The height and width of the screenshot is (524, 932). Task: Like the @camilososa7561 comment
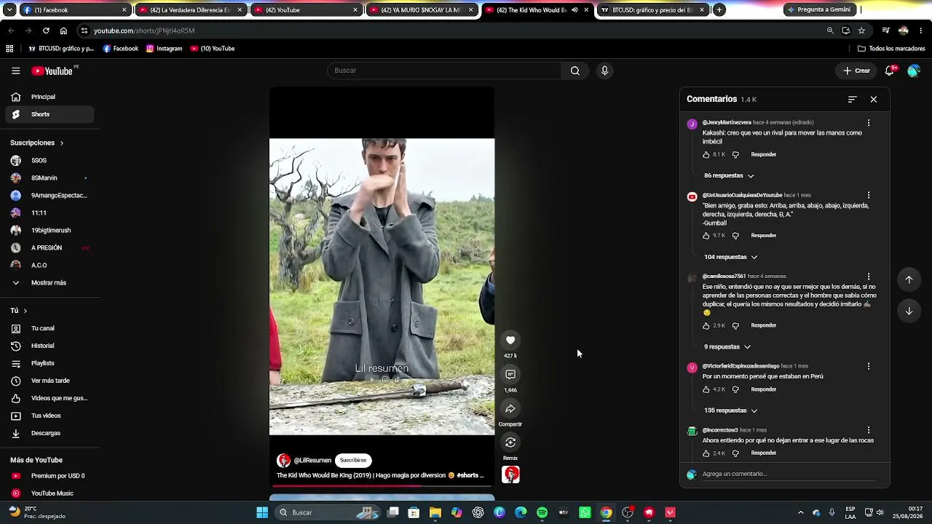pos(706,325)
